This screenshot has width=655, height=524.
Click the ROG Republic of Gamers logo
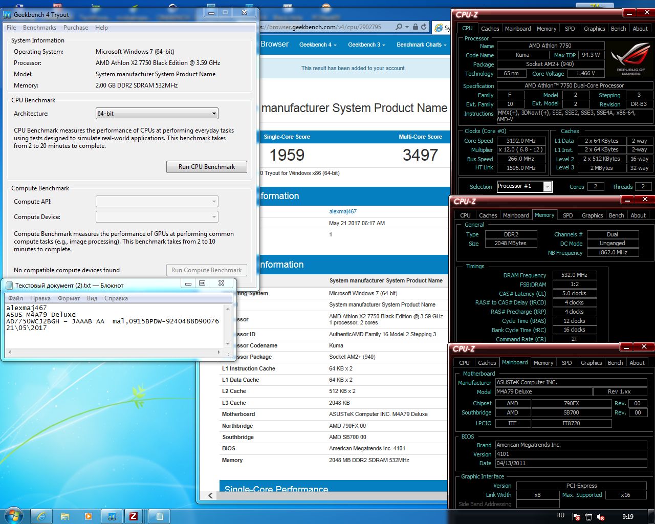[x=630, y=59]
